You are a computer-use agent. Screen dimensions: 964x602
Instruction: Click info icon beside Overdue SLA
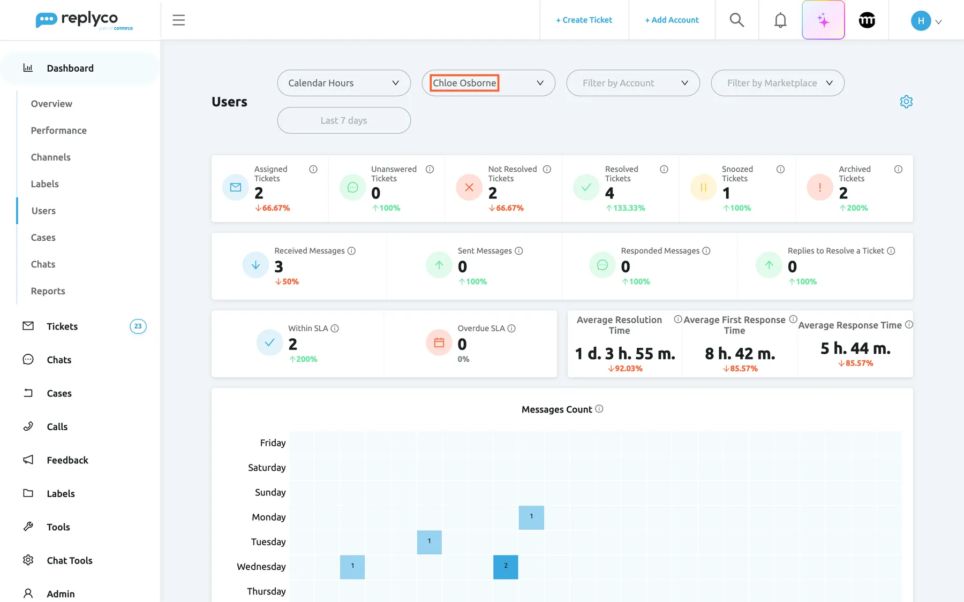[511, 329]
